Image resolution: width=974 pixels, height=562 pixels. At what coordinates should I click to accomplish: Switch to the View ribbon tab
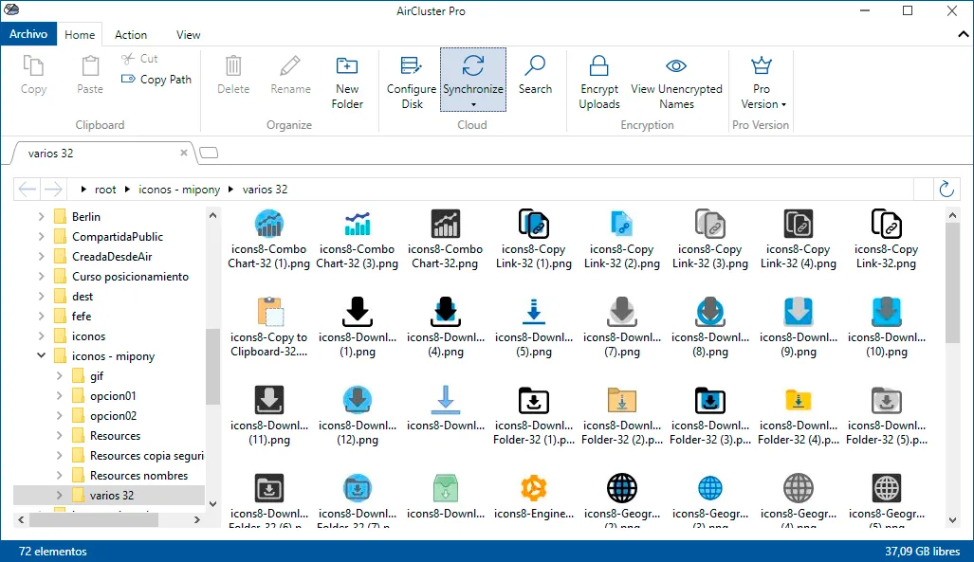click(x=188, y=35)
